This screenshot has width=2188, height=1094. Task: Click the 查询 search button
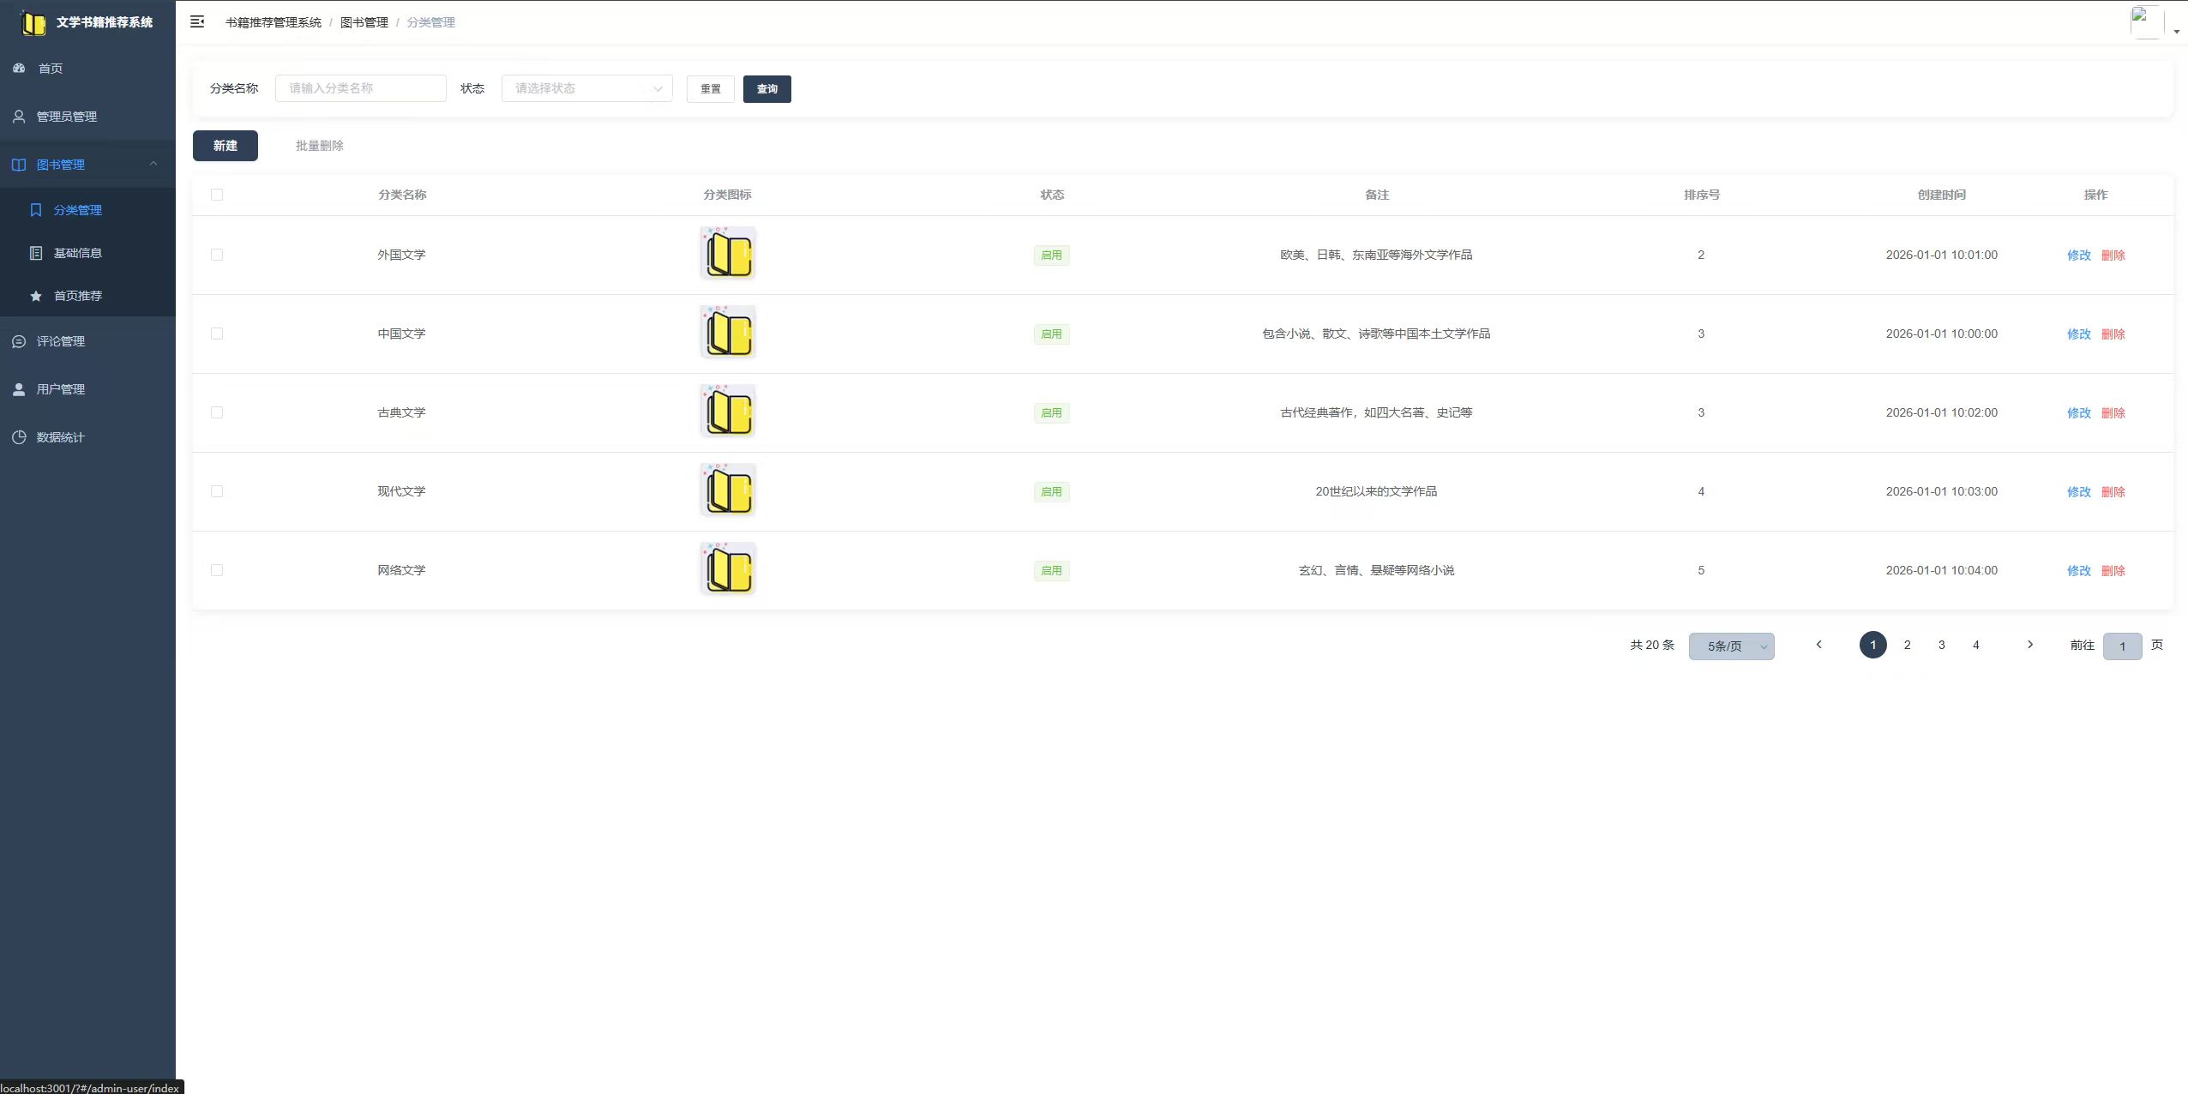(767, 89)
